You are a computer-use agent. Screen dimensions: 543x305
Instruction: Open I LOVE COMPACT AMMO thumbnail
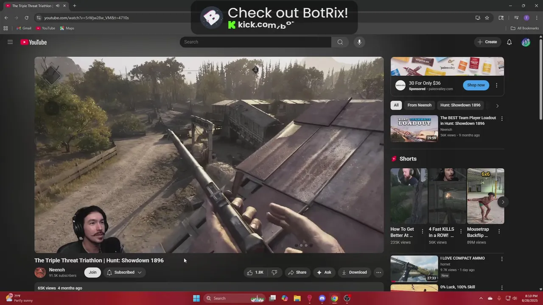[414, 269]
